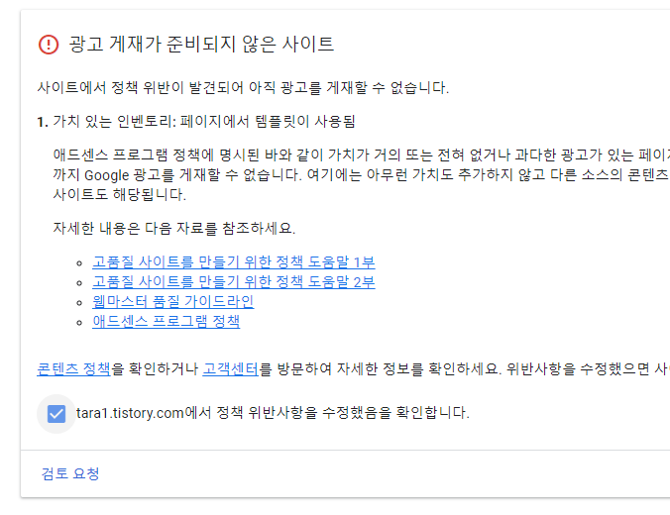
Task: Click the violation title 가치 있는 인벤토리
Action: (x=112, y=122)
